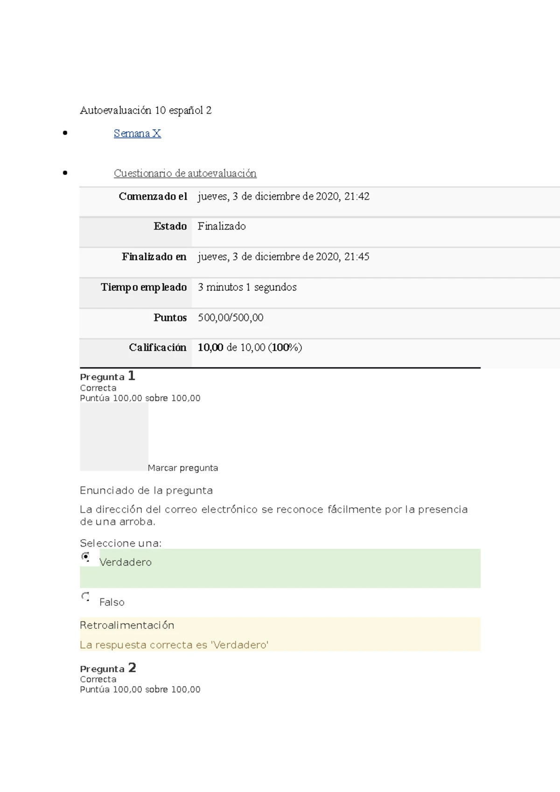
Task: Click the Tiempo empleado value
Action: 247,287
